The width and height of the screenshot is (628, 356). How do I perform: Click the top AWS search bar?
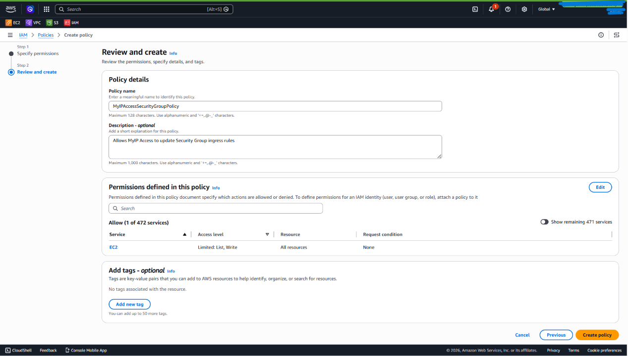pyautogui.click(x=144, y=9)
